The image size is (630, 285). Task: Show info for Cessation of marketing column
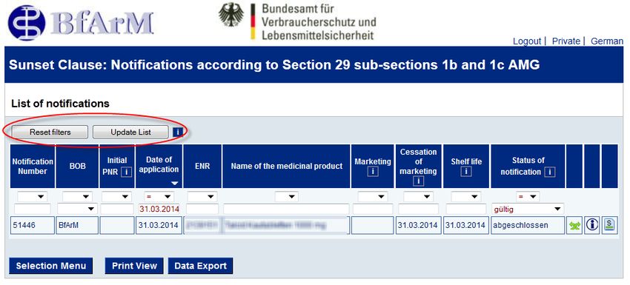[418, 181]
